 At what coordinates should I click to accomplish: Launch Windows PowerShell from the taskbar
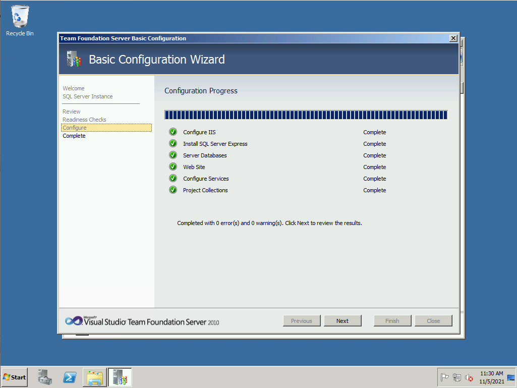(70, 377)
